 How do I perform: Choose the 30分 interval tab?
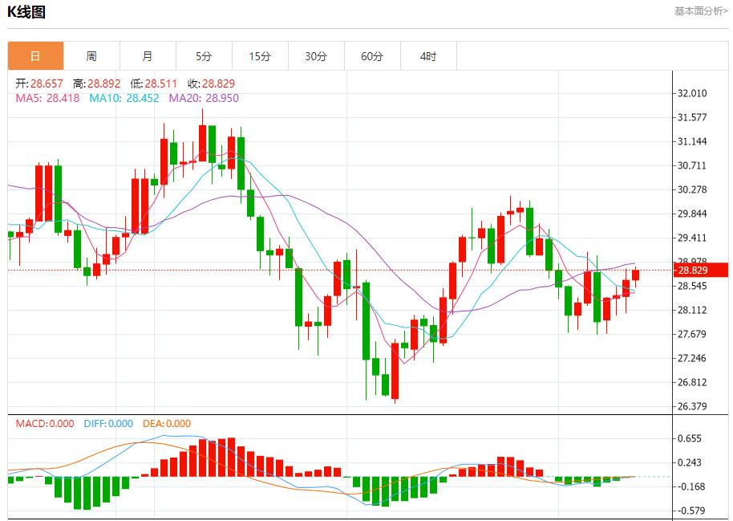point(316,56)
